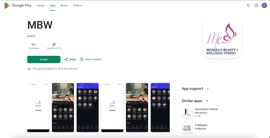Screen dimensions: 270x138
Task: Switch to the Books tab
Action: tap(64, 6)
